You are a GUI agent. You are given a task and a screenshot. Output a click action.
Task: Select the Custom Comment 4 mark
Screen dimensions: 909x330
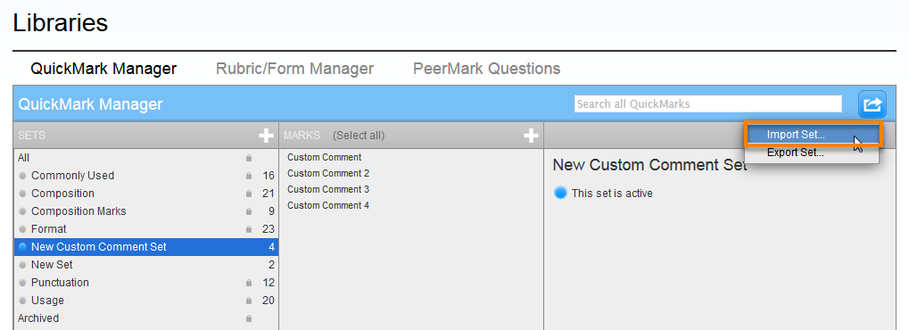coord(328,205)
